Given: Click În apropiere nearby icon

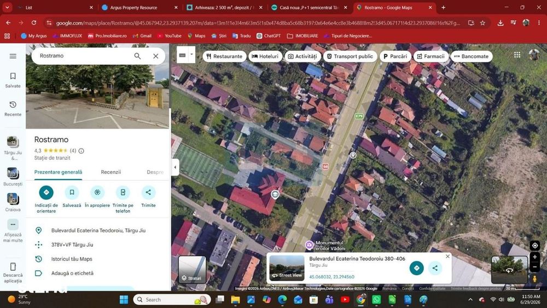Looking at the screenshot, I should pyautogui.click(x=97, y=192).
